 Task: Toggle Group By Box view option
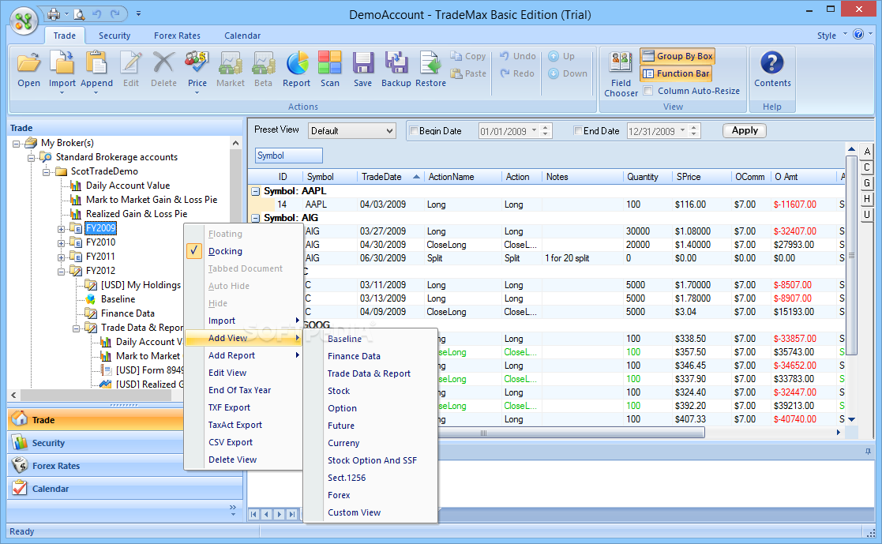677,56
